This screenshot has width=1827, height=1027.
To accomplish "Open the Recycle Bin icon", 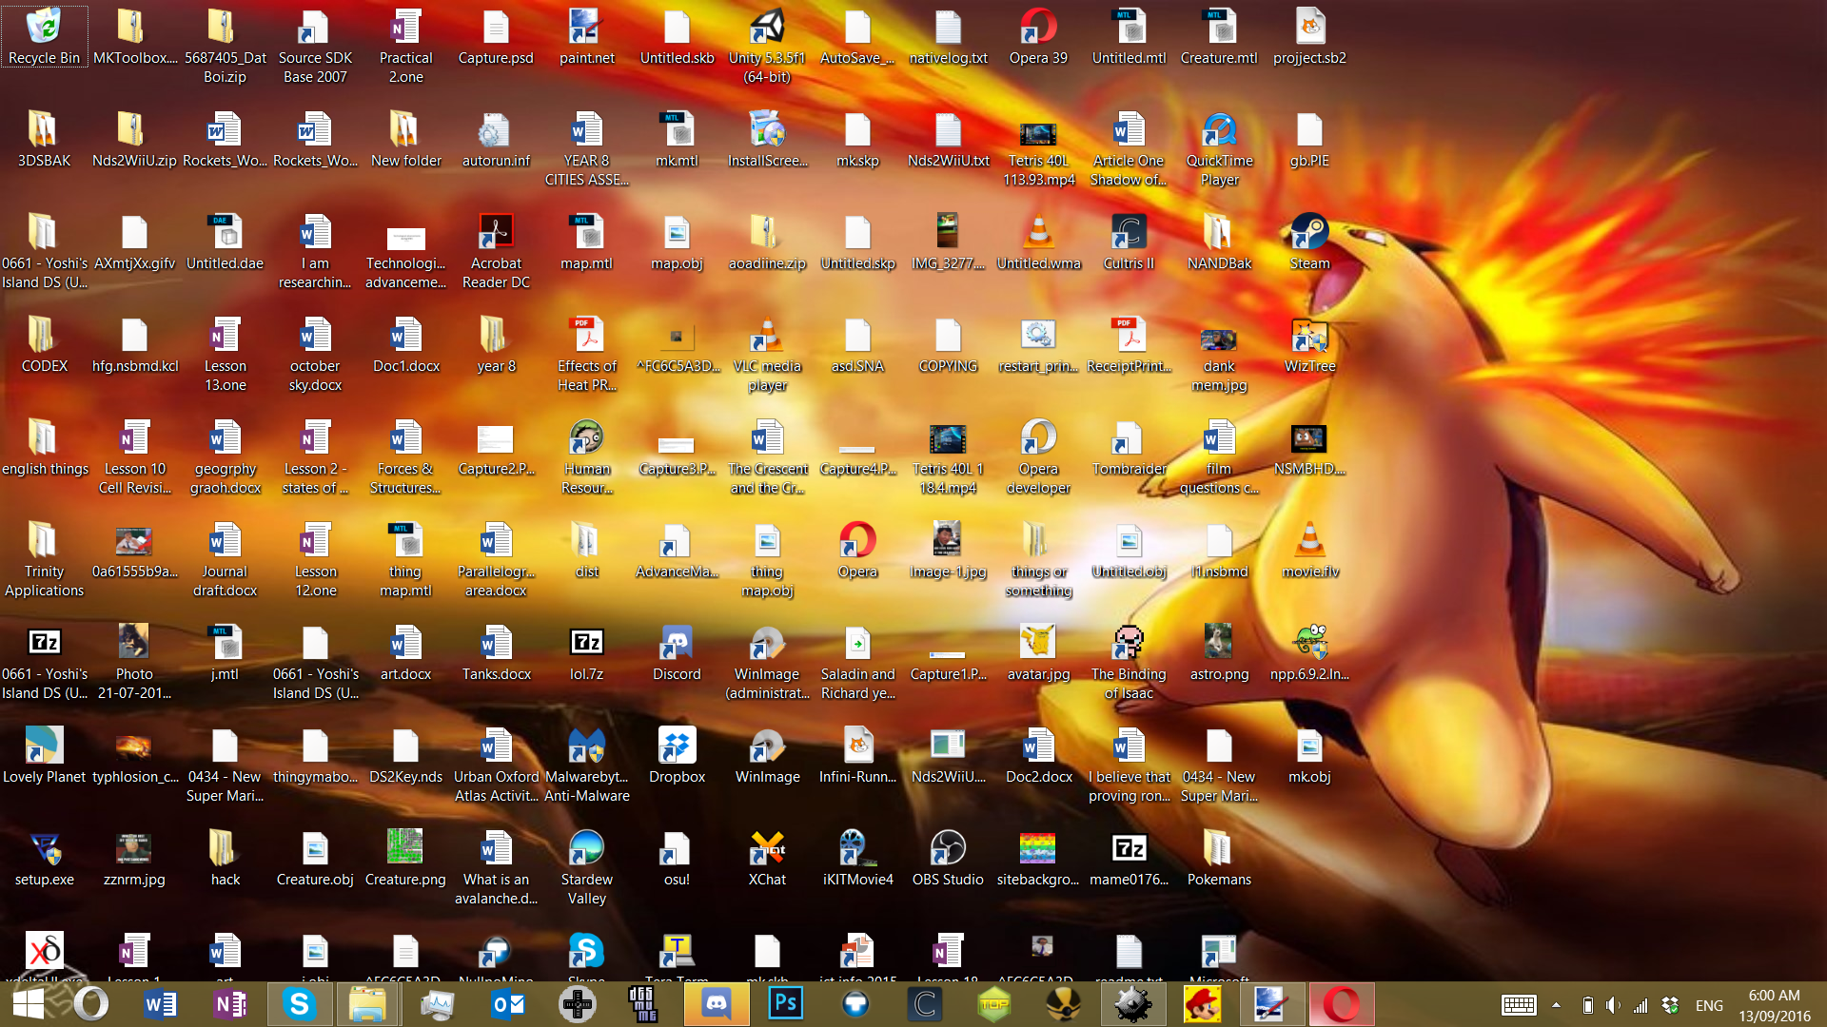I will [x=44, y=36].
